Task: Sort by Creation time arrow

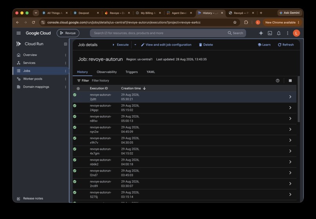Action: [x=144, y=88]
